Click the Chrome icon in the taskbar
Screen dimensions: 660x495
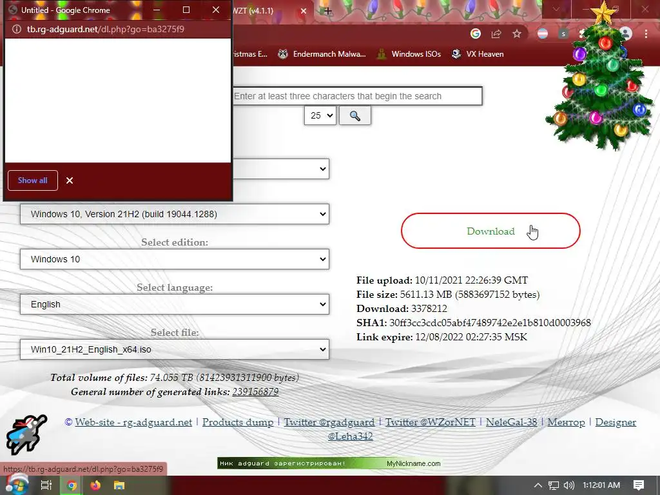(x=72, y=485)
